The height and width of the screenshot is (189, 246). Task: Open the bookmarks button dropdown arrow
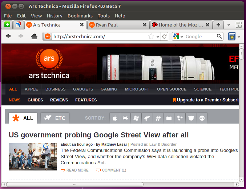[x=239, y=37]
